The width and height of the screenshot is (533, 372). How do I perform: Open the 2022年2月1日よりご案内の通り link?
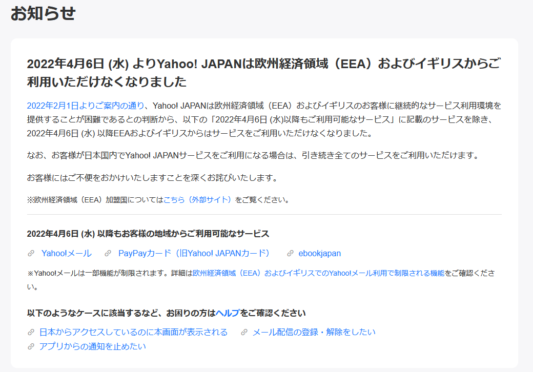(86, 106)
